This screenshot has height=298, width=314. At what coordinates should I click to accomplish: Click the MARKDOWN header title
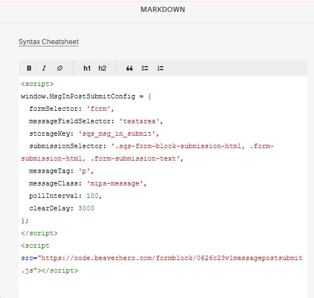(x=163, y=10)
